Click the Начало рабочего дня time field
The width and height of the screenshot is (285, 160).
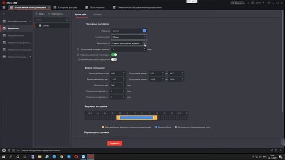pos(118,73)
